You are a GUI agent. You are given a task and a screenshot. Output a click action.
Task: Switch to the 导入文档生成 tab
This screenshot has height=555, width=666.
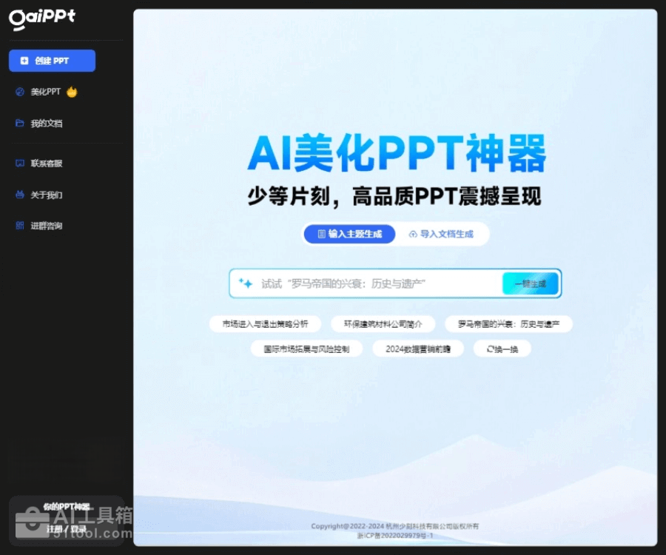point(440,234)
